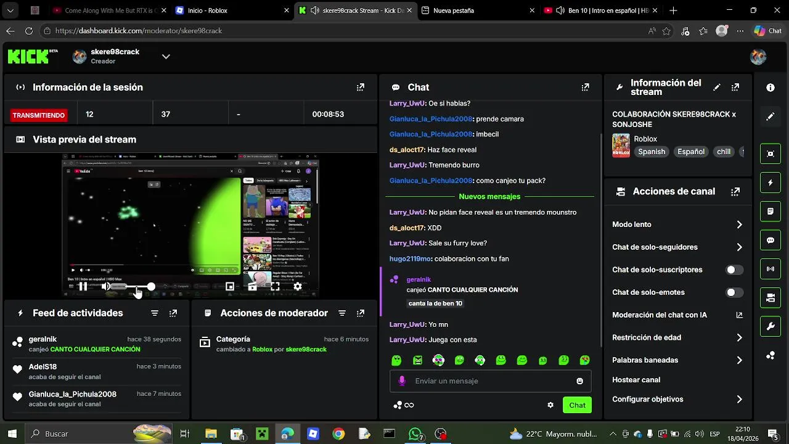This screenshot has width=789, height=444.
Task: Expand Modo lento settings
Action: 739,224
